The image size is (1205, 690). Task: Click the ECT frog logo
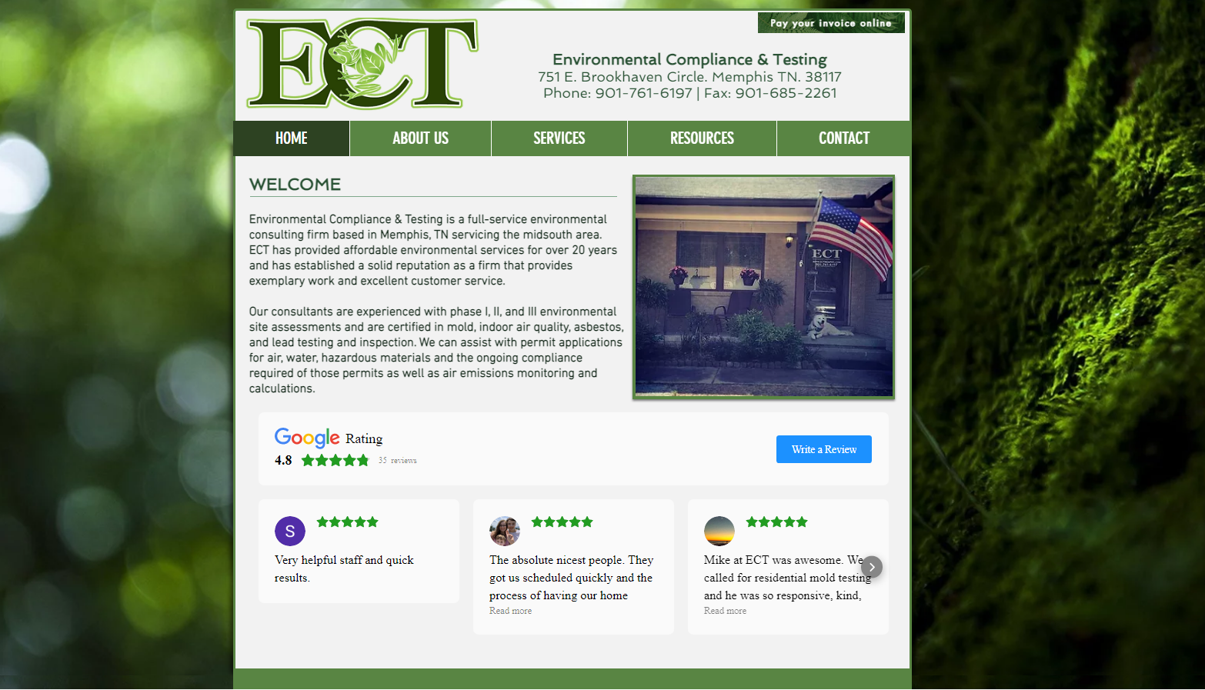[x=362, y=64]
